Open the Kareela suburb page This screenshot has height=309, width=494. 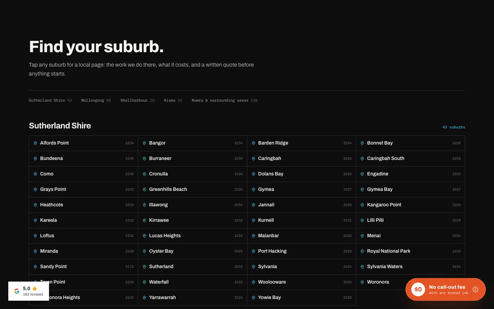tap(83, 220)
